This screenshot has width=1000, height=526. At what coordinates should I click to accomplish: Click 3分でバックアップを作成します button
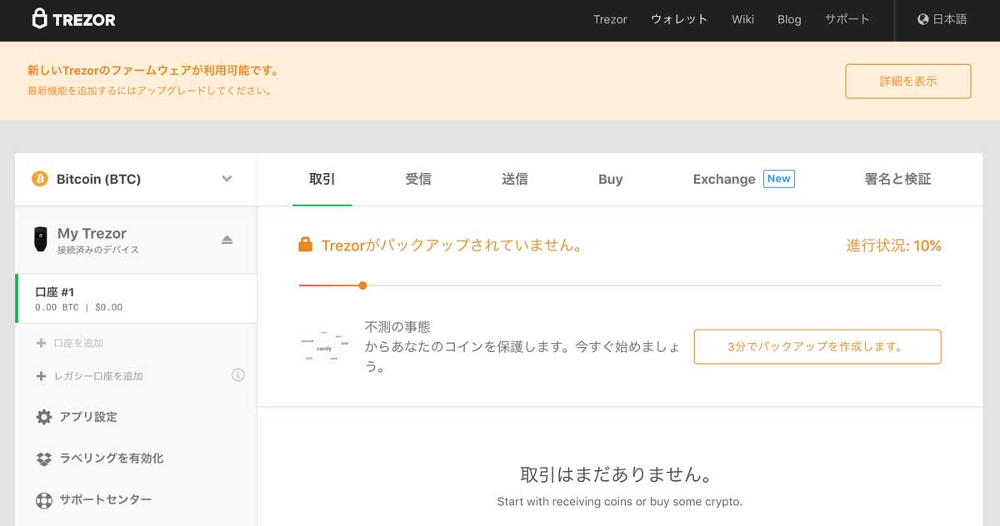coord(817,346)
